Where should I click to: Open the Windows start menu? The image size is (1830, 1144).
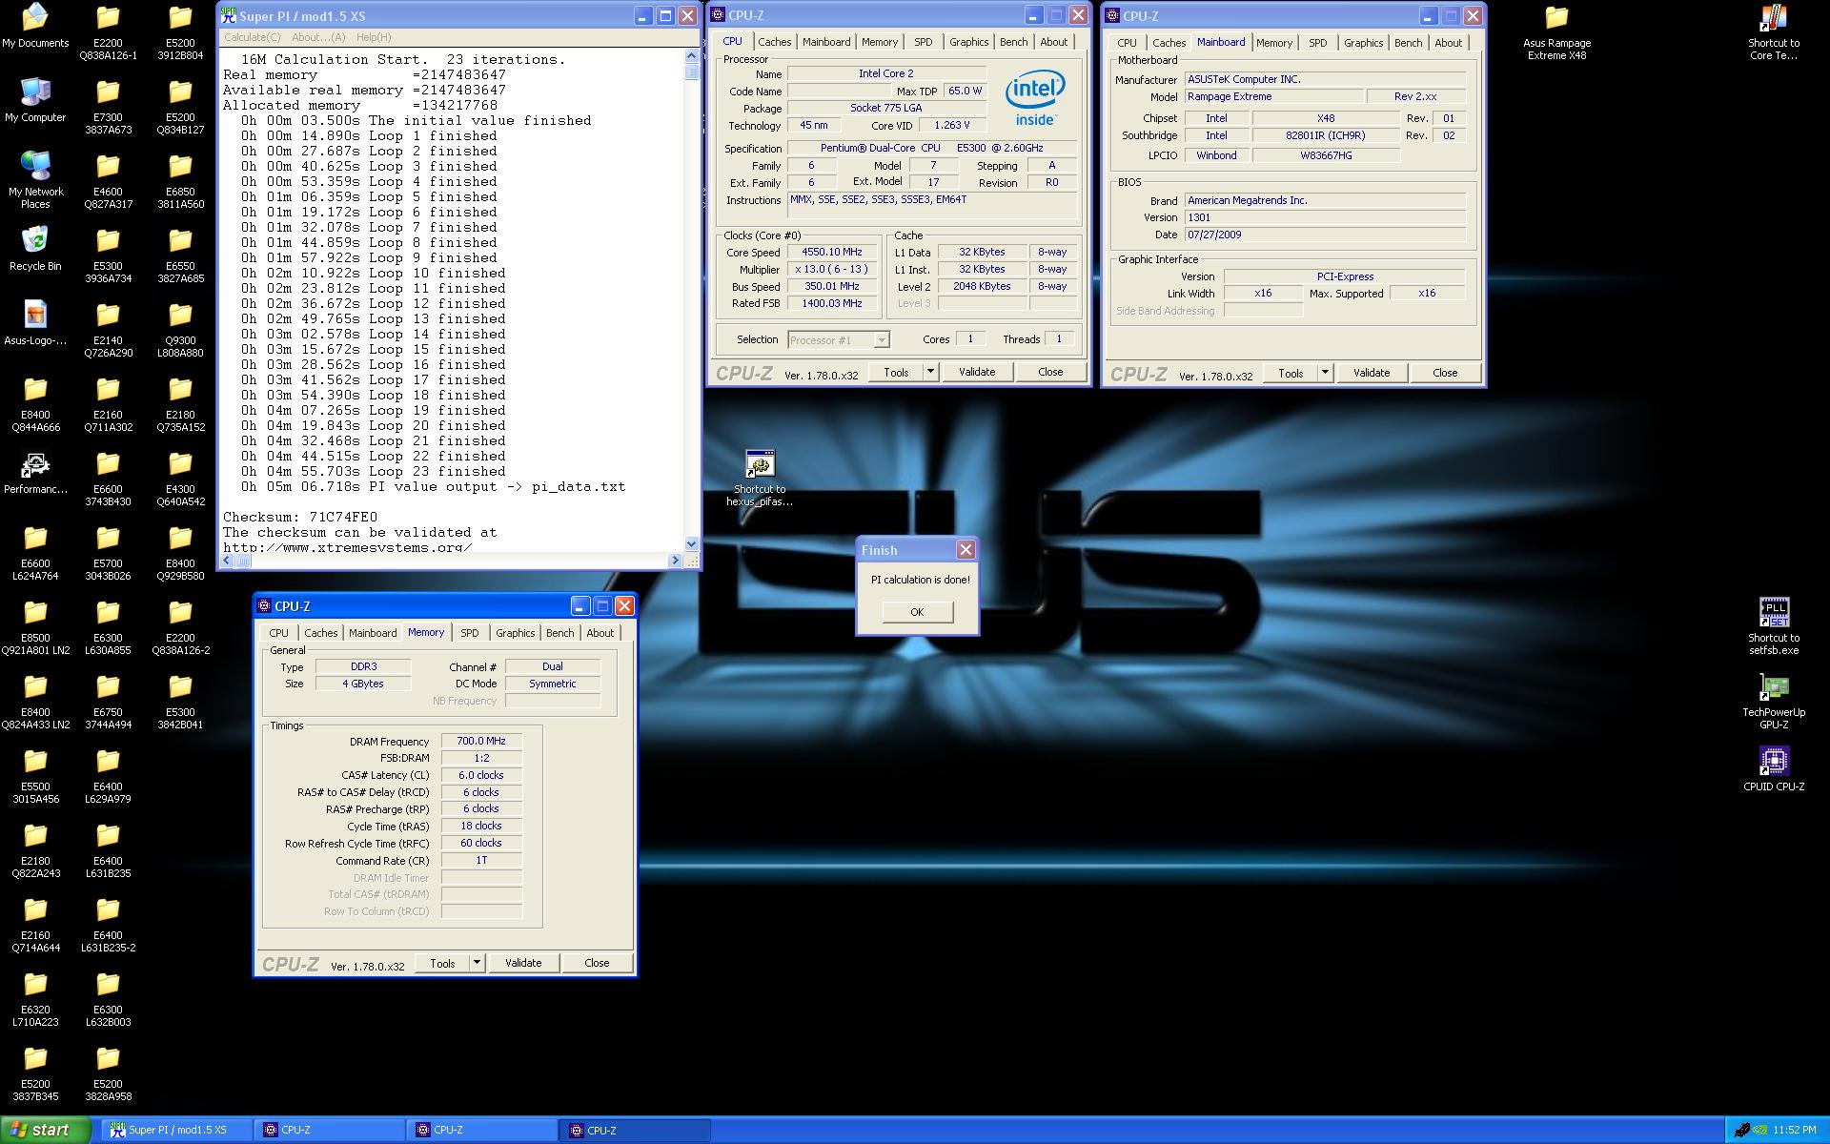(46, 1130)
